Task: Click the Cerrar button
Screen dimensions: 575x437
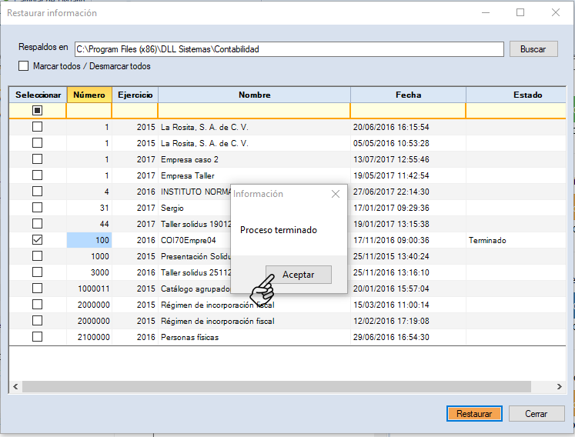Action: point(536,413)
